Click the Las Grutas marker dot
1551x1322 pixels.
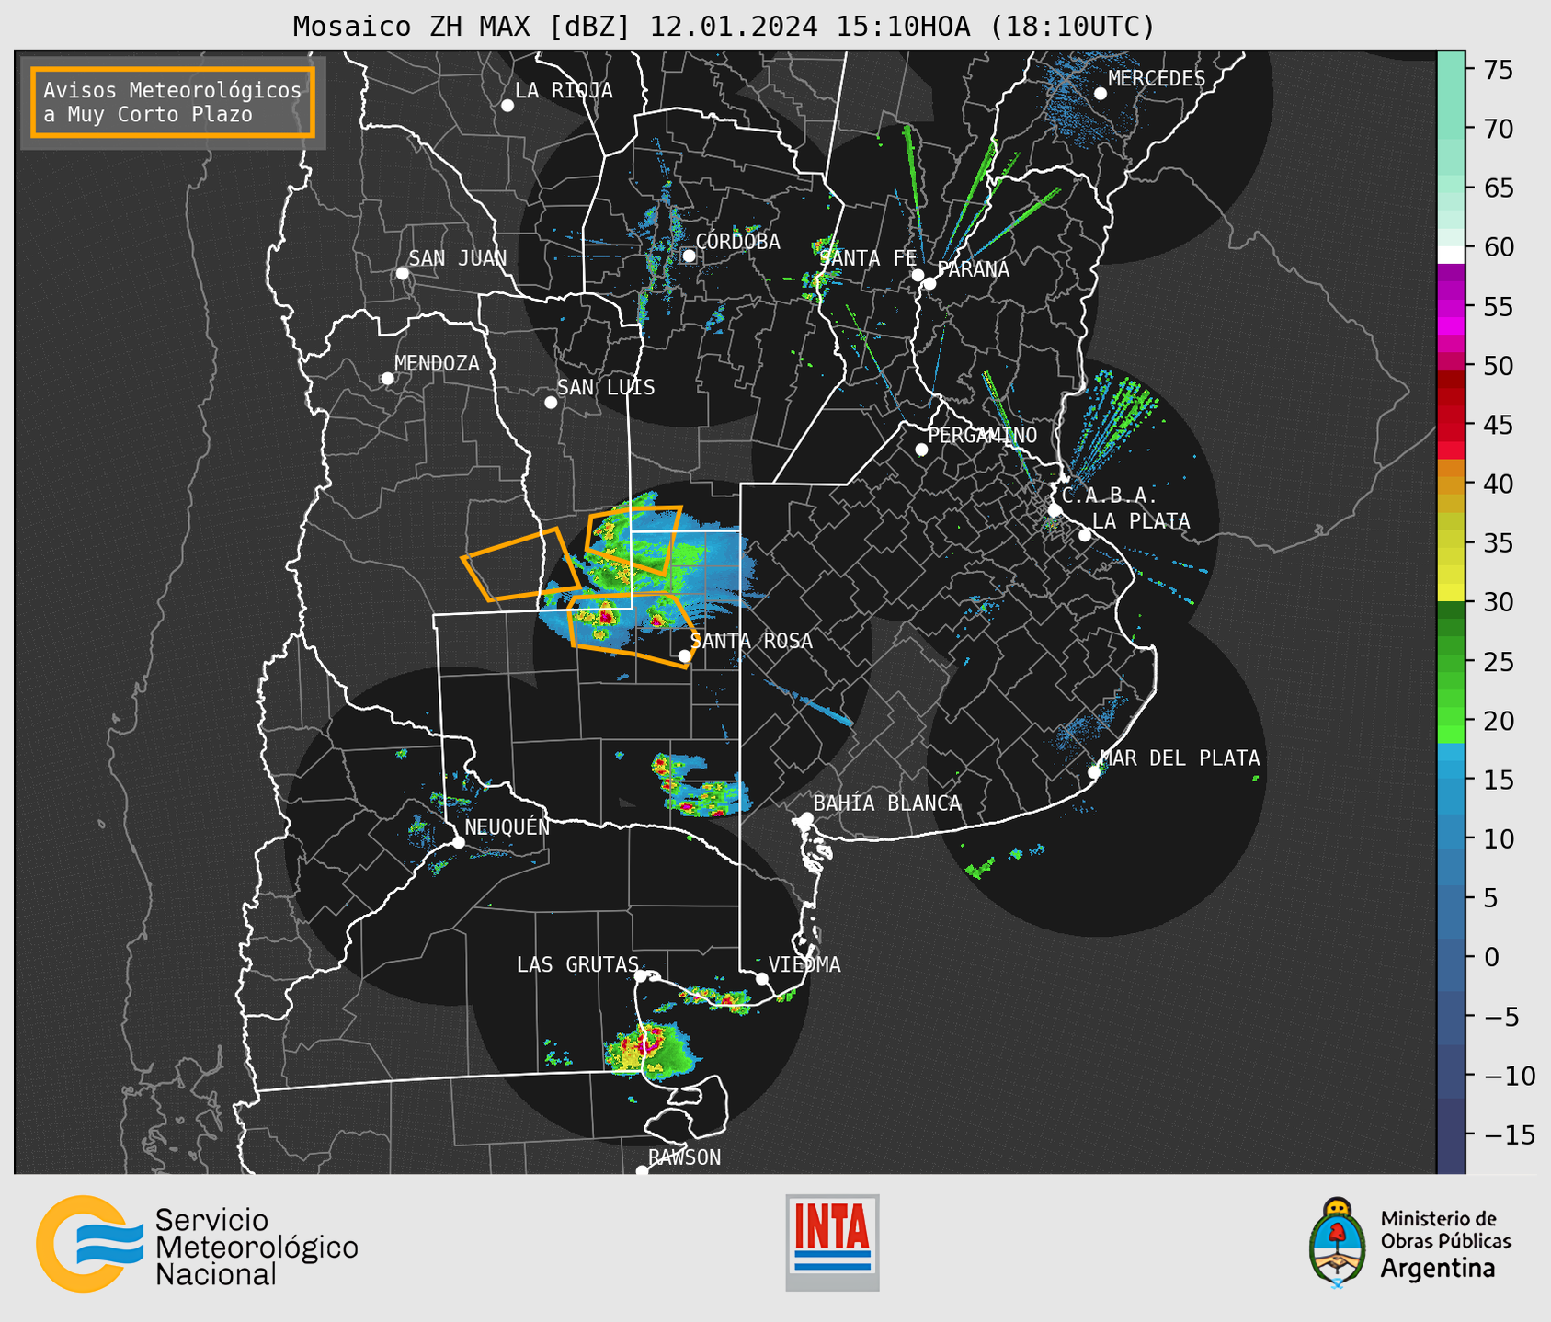pos(641,976)
